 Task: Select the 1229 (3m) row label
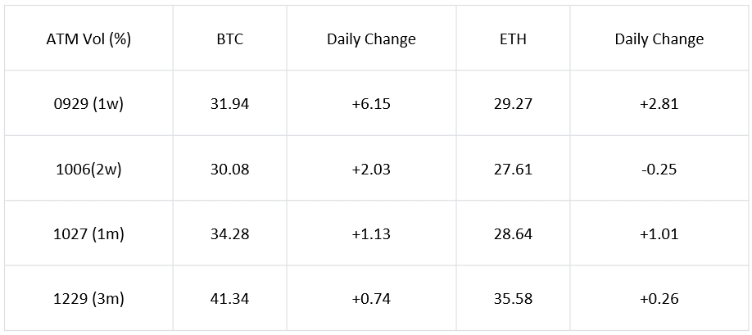[88, 299]
